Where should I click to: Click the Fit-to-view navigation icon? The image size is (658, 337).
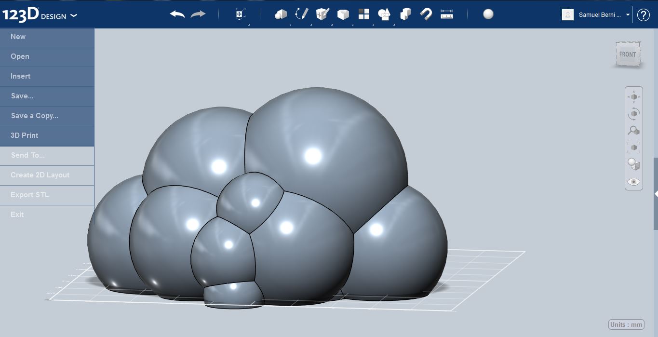(x=633, y=147)
